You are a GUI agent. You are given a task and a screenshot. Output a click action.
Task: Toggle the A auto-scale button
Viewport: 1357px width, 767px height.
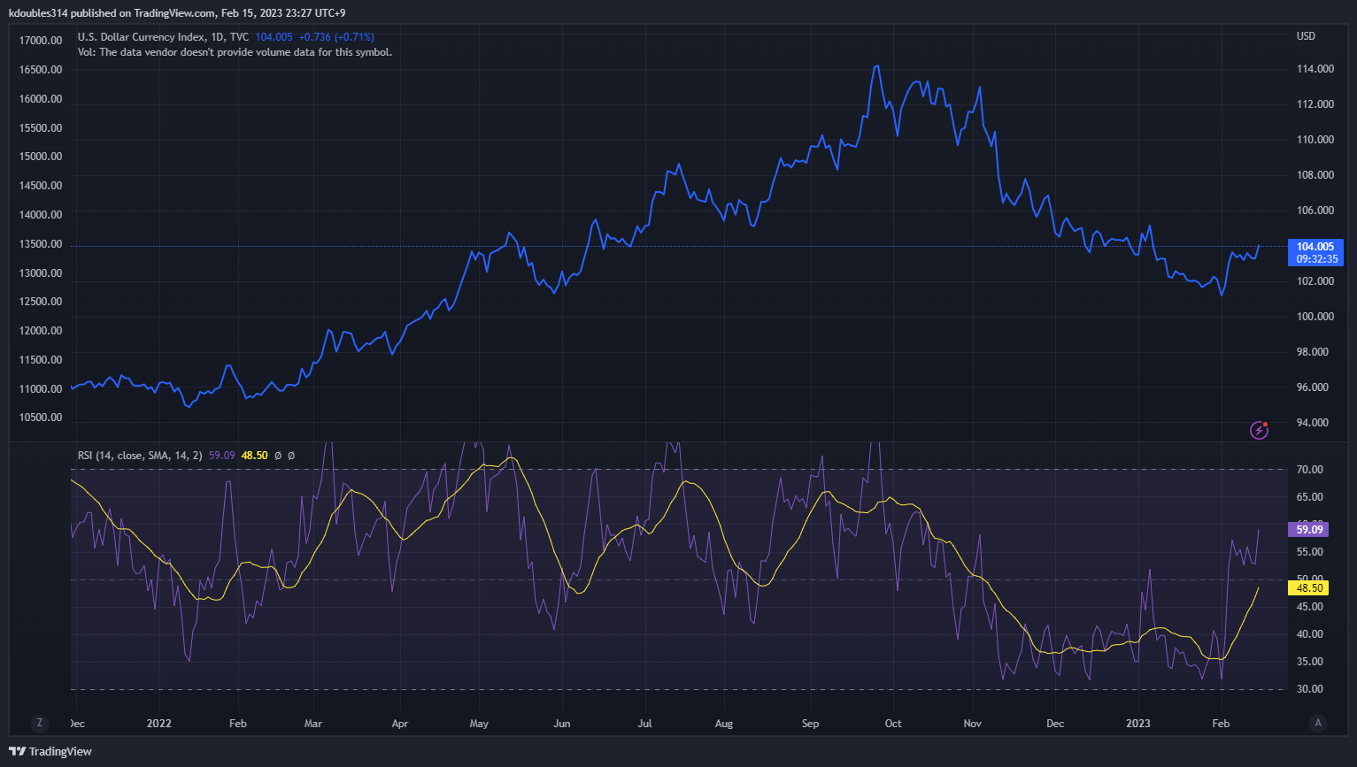1318,723
